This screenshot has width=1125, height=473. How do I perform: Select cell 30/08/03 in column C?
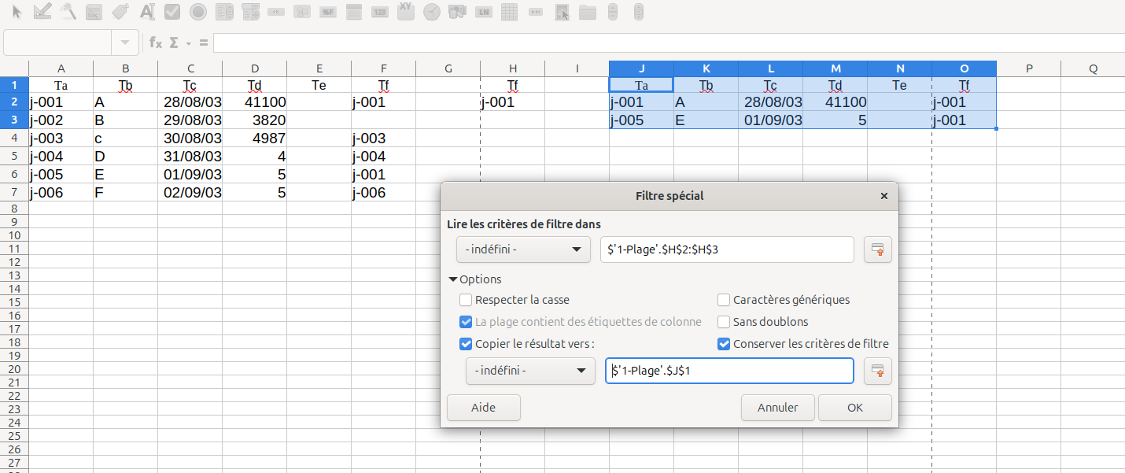[x=190, y=139]
